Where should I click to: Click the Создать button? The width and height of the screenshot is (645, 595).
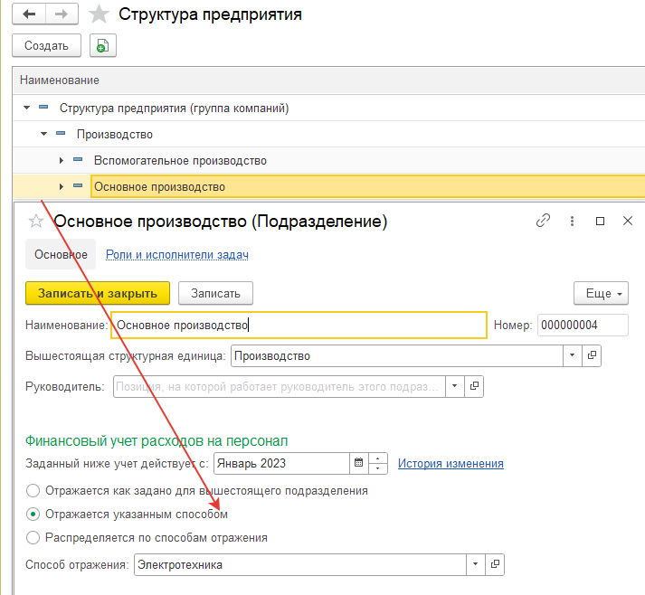click(46, 45)
